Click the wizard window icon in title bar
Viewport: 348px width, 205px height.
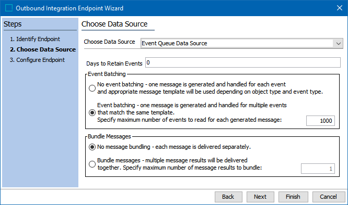coord(9,8)
